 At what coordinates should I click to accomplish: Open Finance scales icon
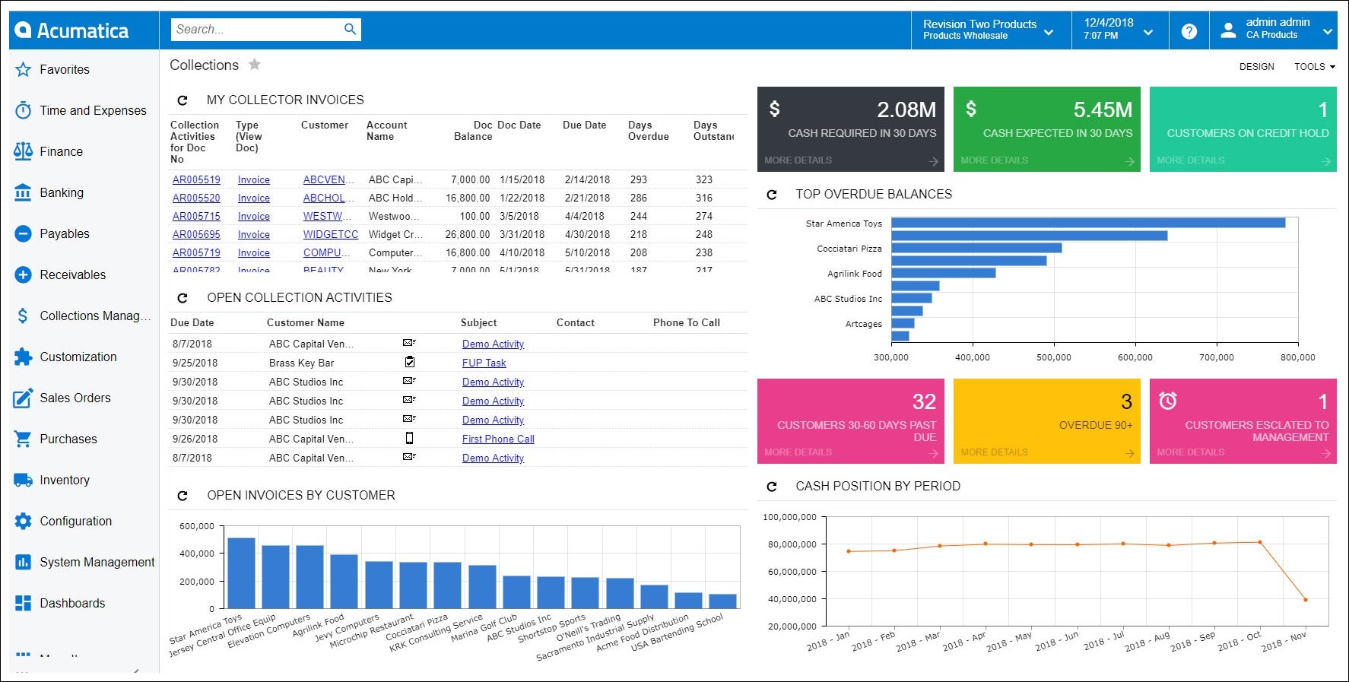(24, 151)
